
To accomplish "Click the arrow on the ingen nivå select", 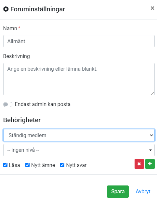I will (x=150, y=150).
